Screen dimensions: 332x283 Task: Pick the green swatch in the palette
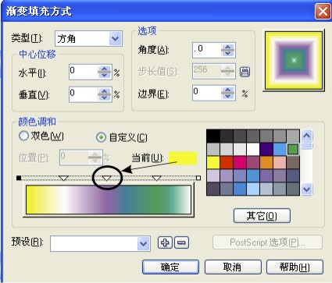[x=293, y=149]
